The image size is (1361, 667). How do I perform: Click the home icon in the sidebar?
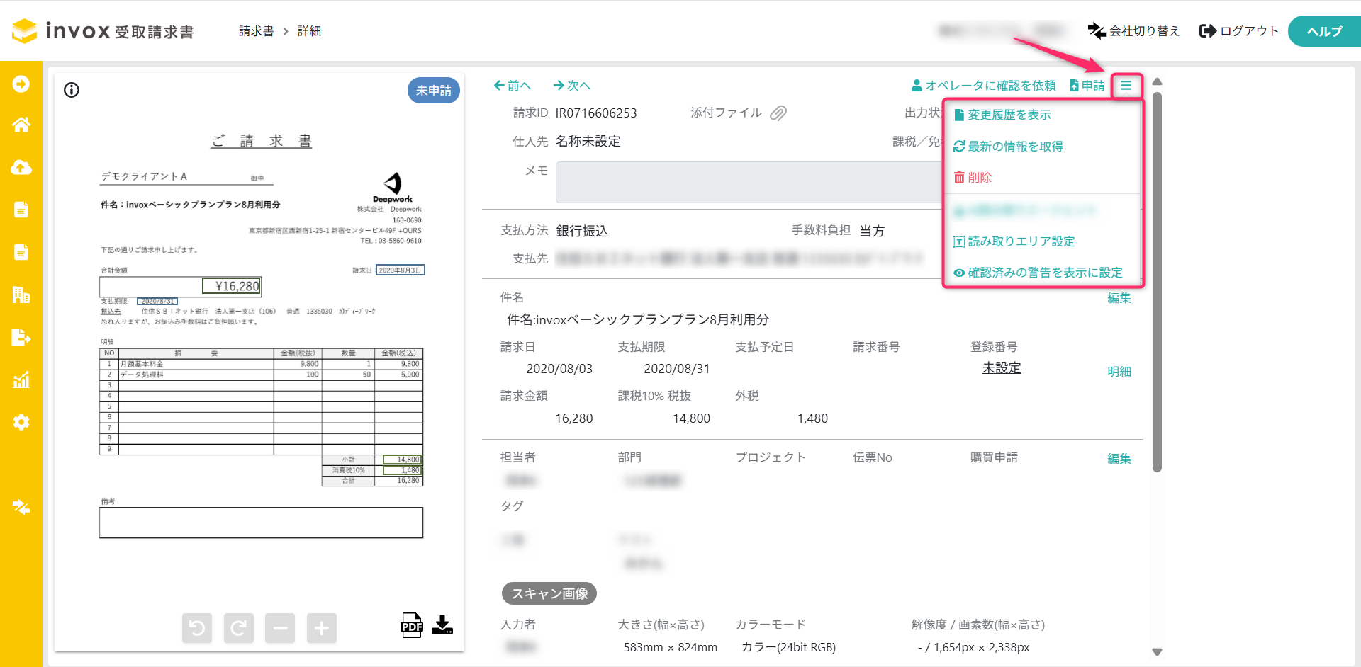coord(21,125)
